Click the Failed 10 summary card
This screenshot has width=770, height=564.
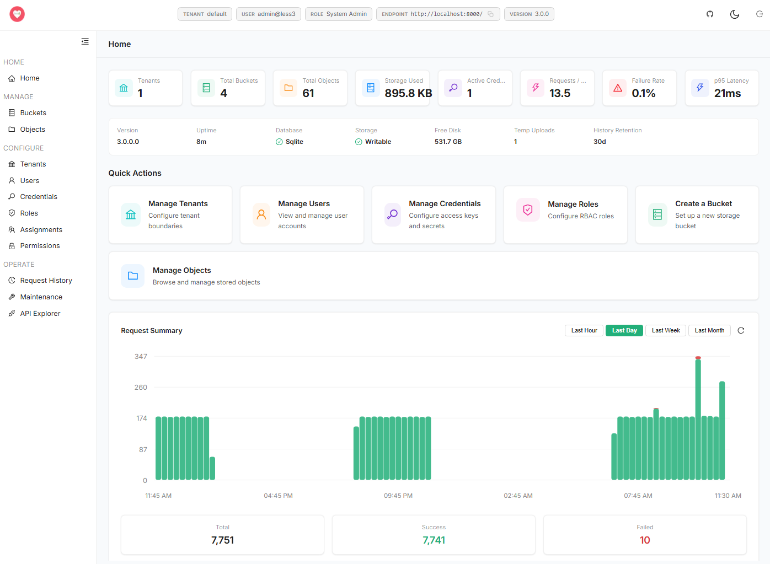click(x=645, y=535)
